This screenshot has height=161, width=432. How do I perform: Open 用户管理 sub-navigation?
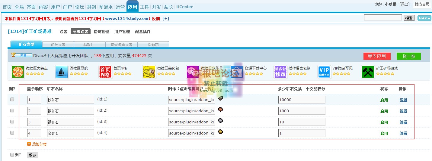tap(122, 32)
